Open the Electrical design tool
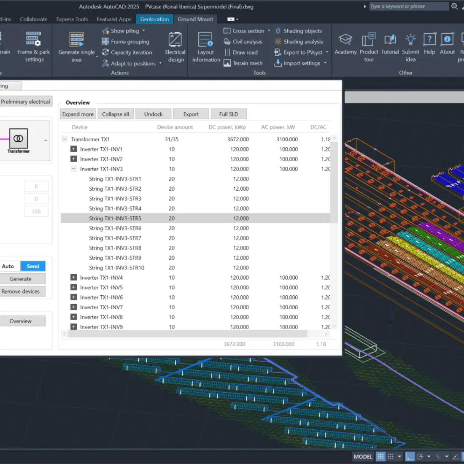Viewport: 464px width, 464px height. (x=175, y=40)
